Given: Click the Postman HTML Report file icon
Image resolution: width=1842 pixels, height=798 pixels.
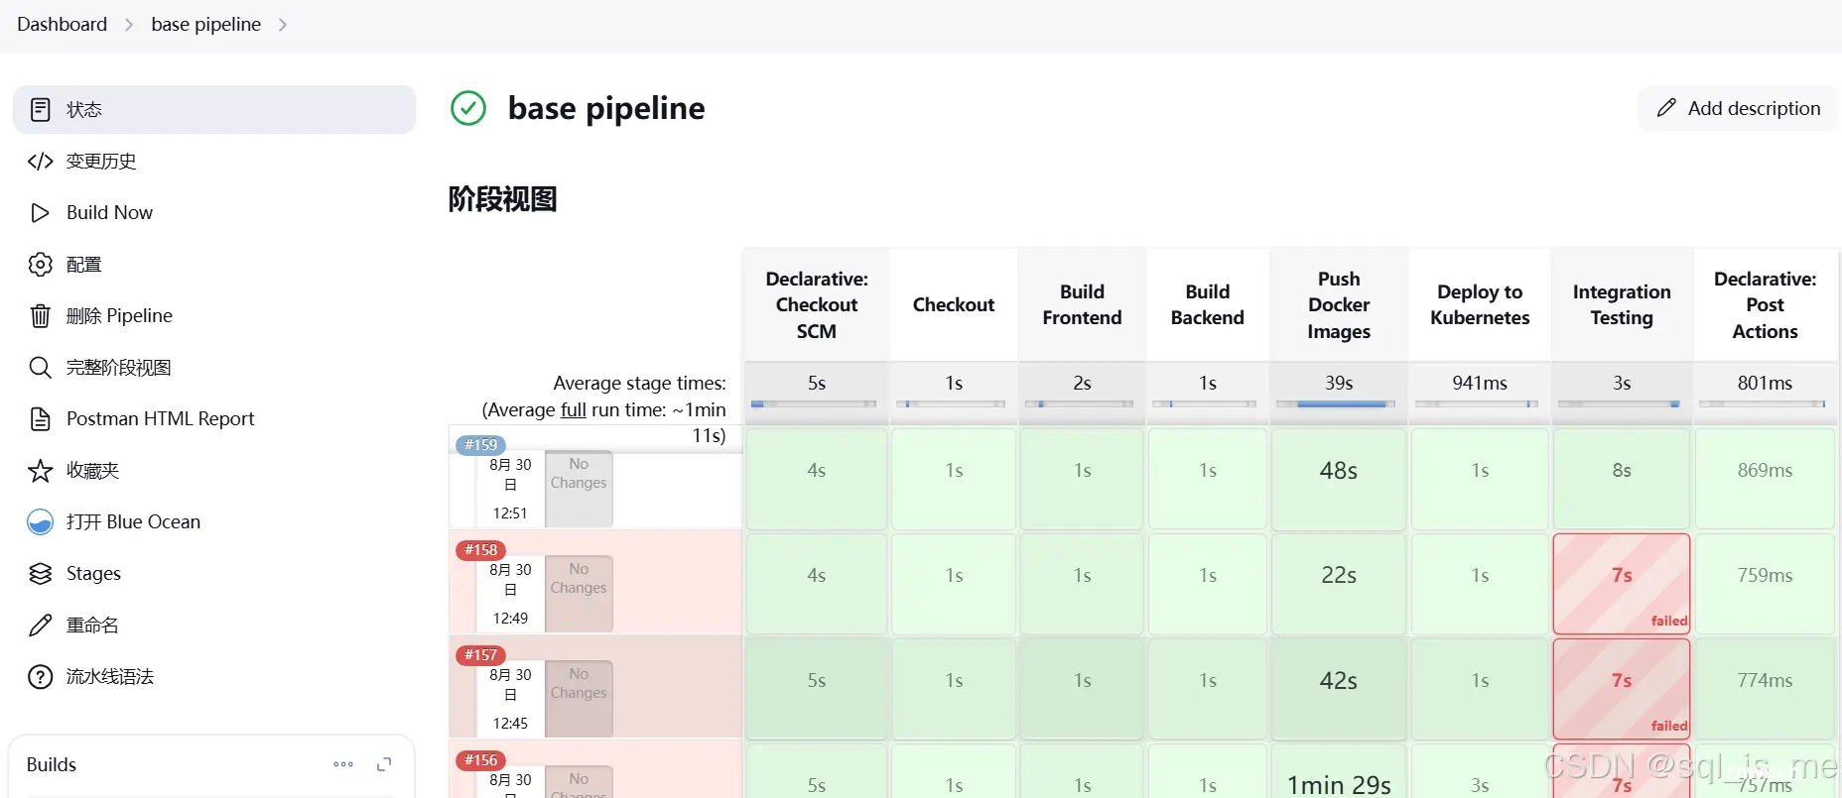Looking at the screenshot, I should coord(40,418).
